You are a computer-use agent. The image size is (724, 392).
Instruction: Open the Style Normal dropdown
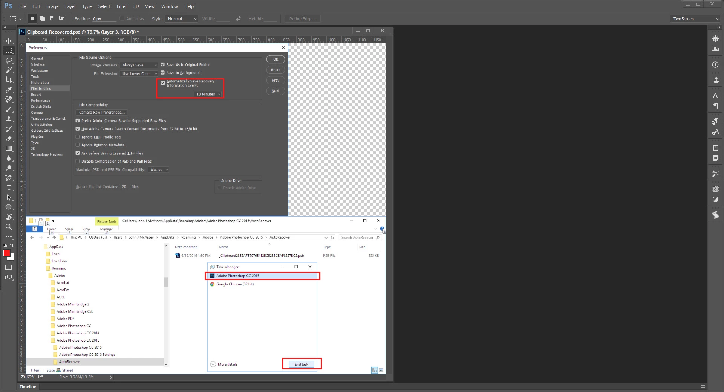[x=182, y=19]
